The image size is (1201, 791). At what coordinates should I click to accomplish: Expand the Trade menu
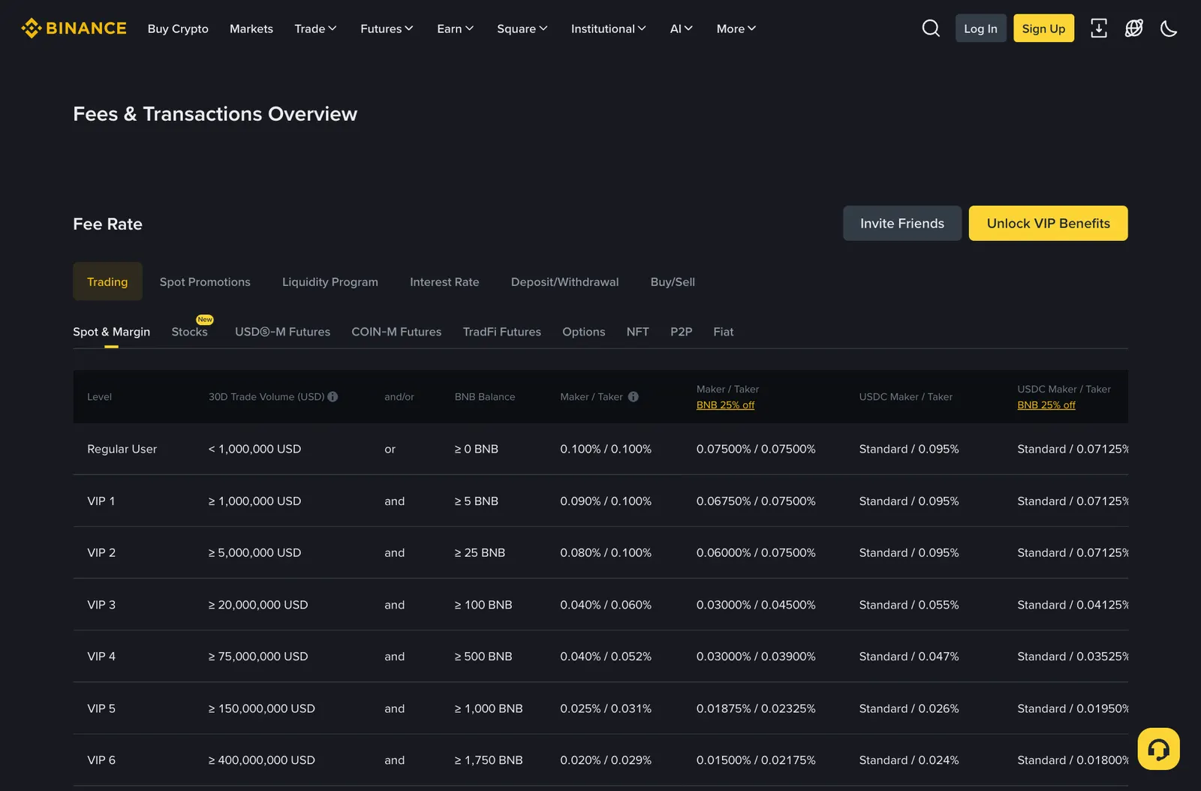pos(316,29)
